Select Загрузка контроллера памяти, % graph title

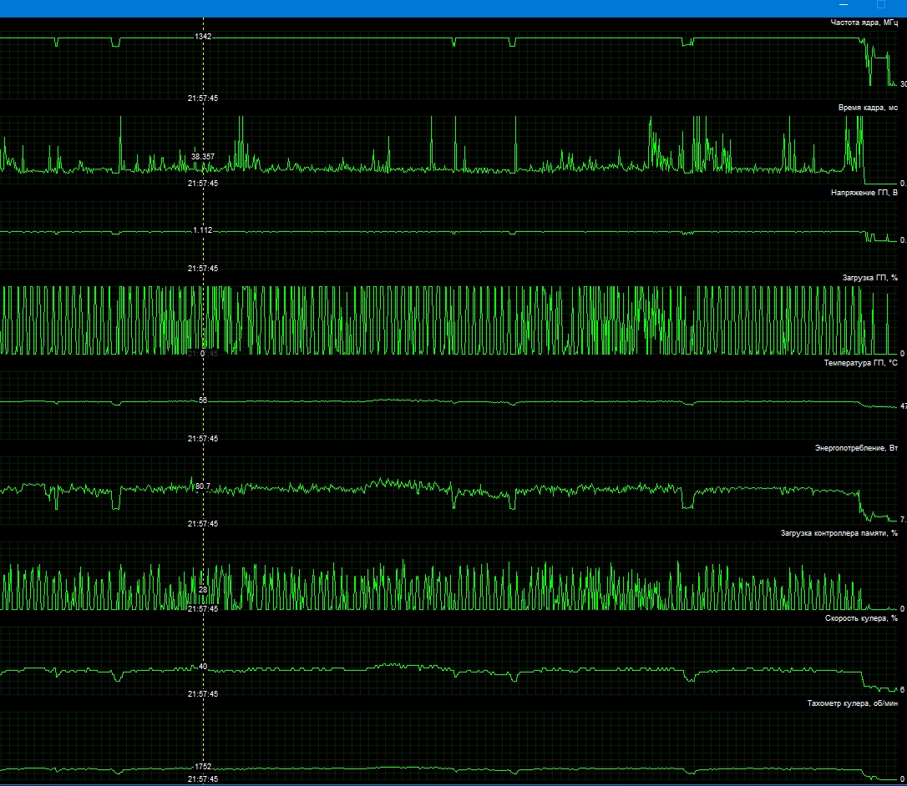point(839,533)
